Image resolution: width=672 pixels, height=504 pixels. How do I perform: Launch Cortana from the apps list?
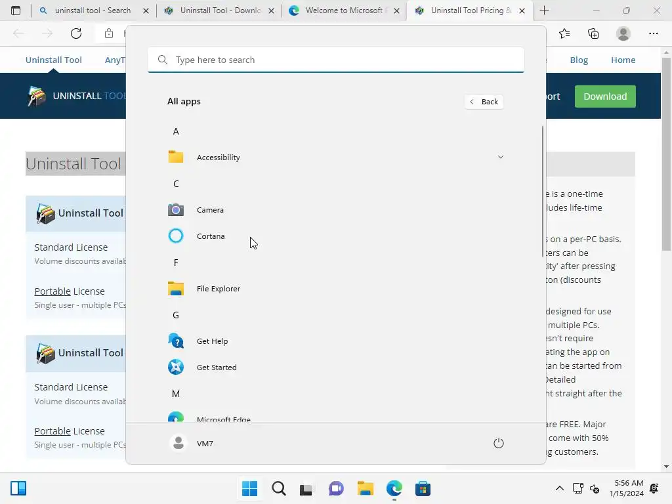click(x=335, y=236)
